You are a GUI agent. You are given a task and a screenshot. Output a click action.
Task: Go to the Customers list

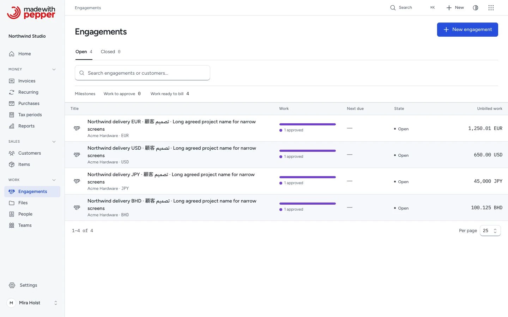coord(32,153)
